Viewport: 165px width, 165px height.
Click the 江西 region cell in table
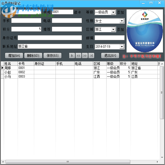[x=100, y=76]
